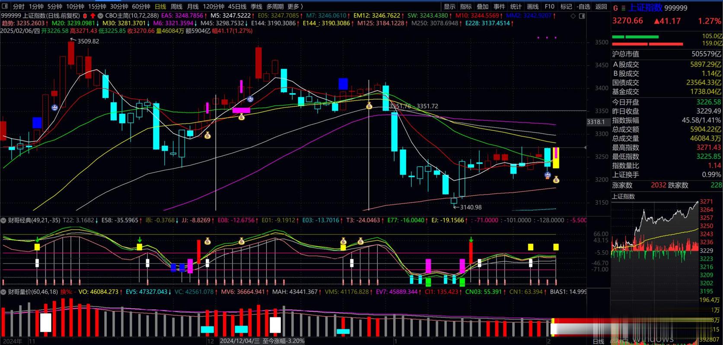Click the red G icon in quote panel
The width and height of the screenshot is (723, 345).
pyautogui.click(x=615, y=8)
